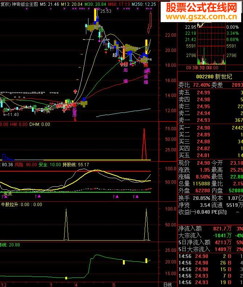
Task: Select the 14:56 trade row with 26 B
Action: click(x=211, y=263)
